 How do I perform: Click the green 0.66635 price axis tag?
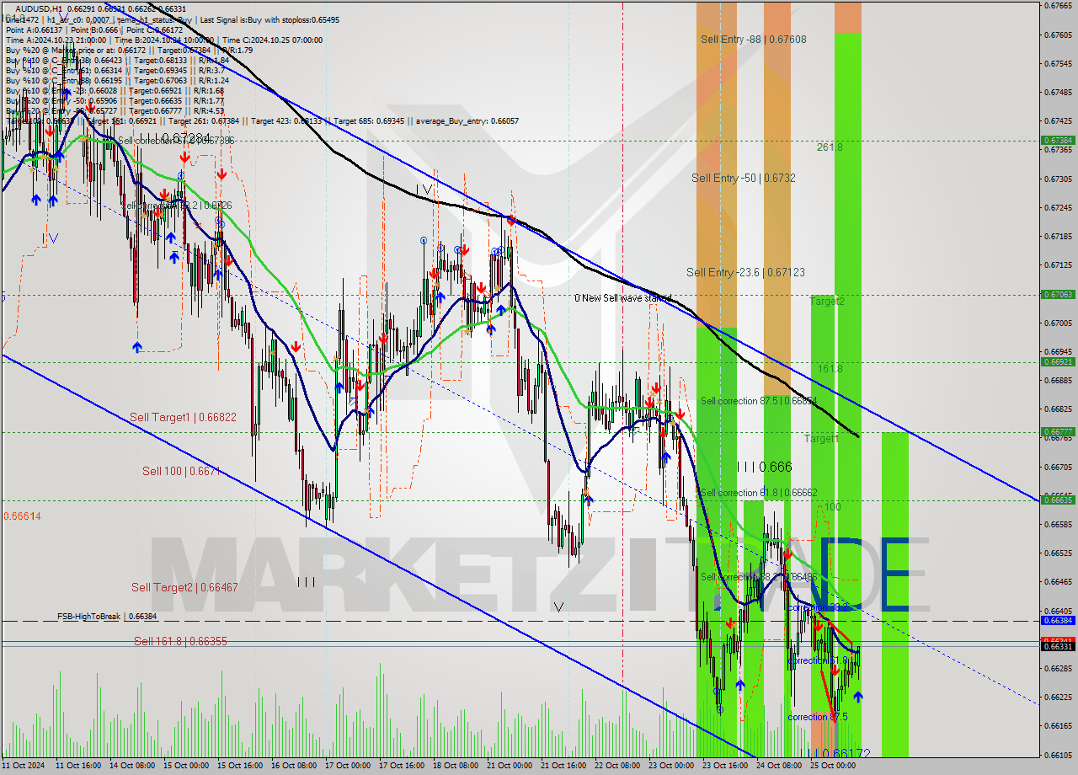click(1058, 500)
